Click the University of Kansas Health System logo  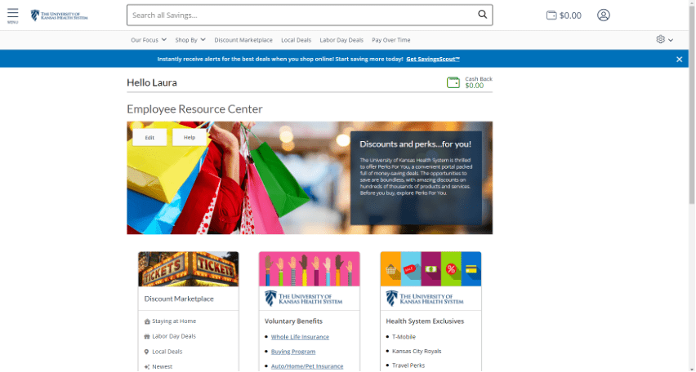tap(60, 15)
